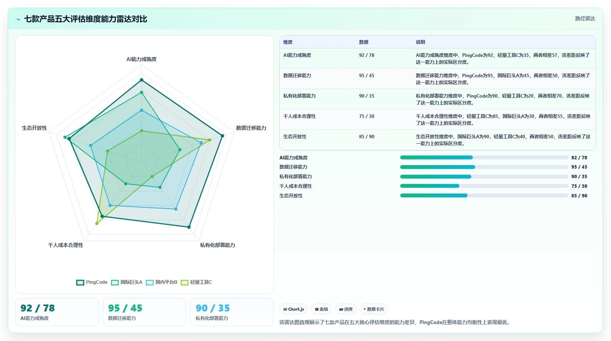Hide the 国内平台B series via legend
This screenshot has width=611, height=341.
[162, 282]
